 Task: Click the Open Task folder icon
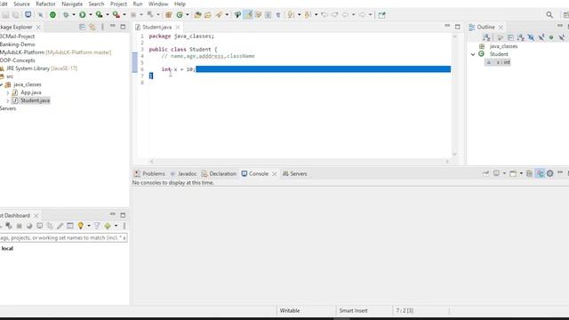tap(207, 15)
